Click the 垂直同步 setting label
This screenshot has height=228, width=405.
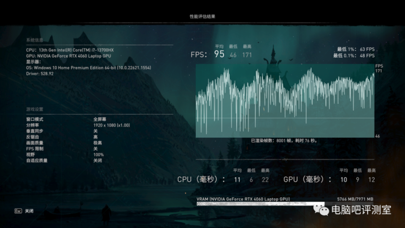(x=35, y=131)
